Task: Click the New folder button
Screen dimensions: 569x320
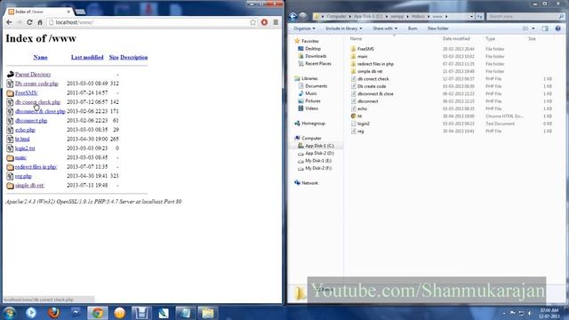Action: click(437, 28)
